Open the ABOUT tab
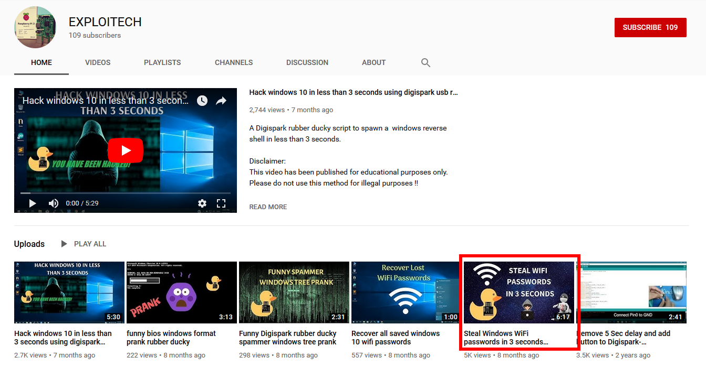The height and width of the screenshot is (379, 706). tap(374, 62)
